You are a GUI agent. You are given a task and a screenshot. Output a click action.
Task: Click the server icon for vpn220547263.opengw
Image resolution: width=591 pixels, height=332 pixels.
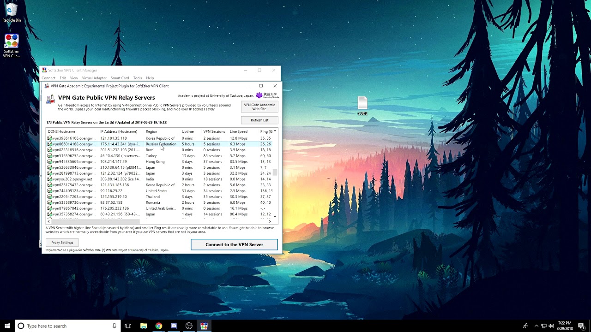pyautogui.click(x=50, y=197)
